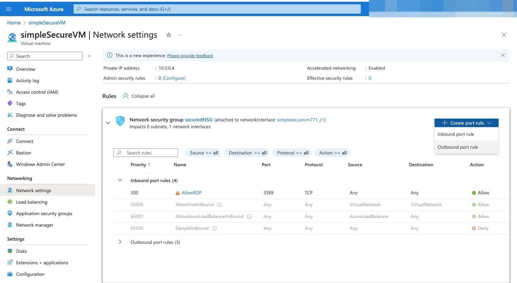Dismiss the new experience info banner

(x=503, y=55)
